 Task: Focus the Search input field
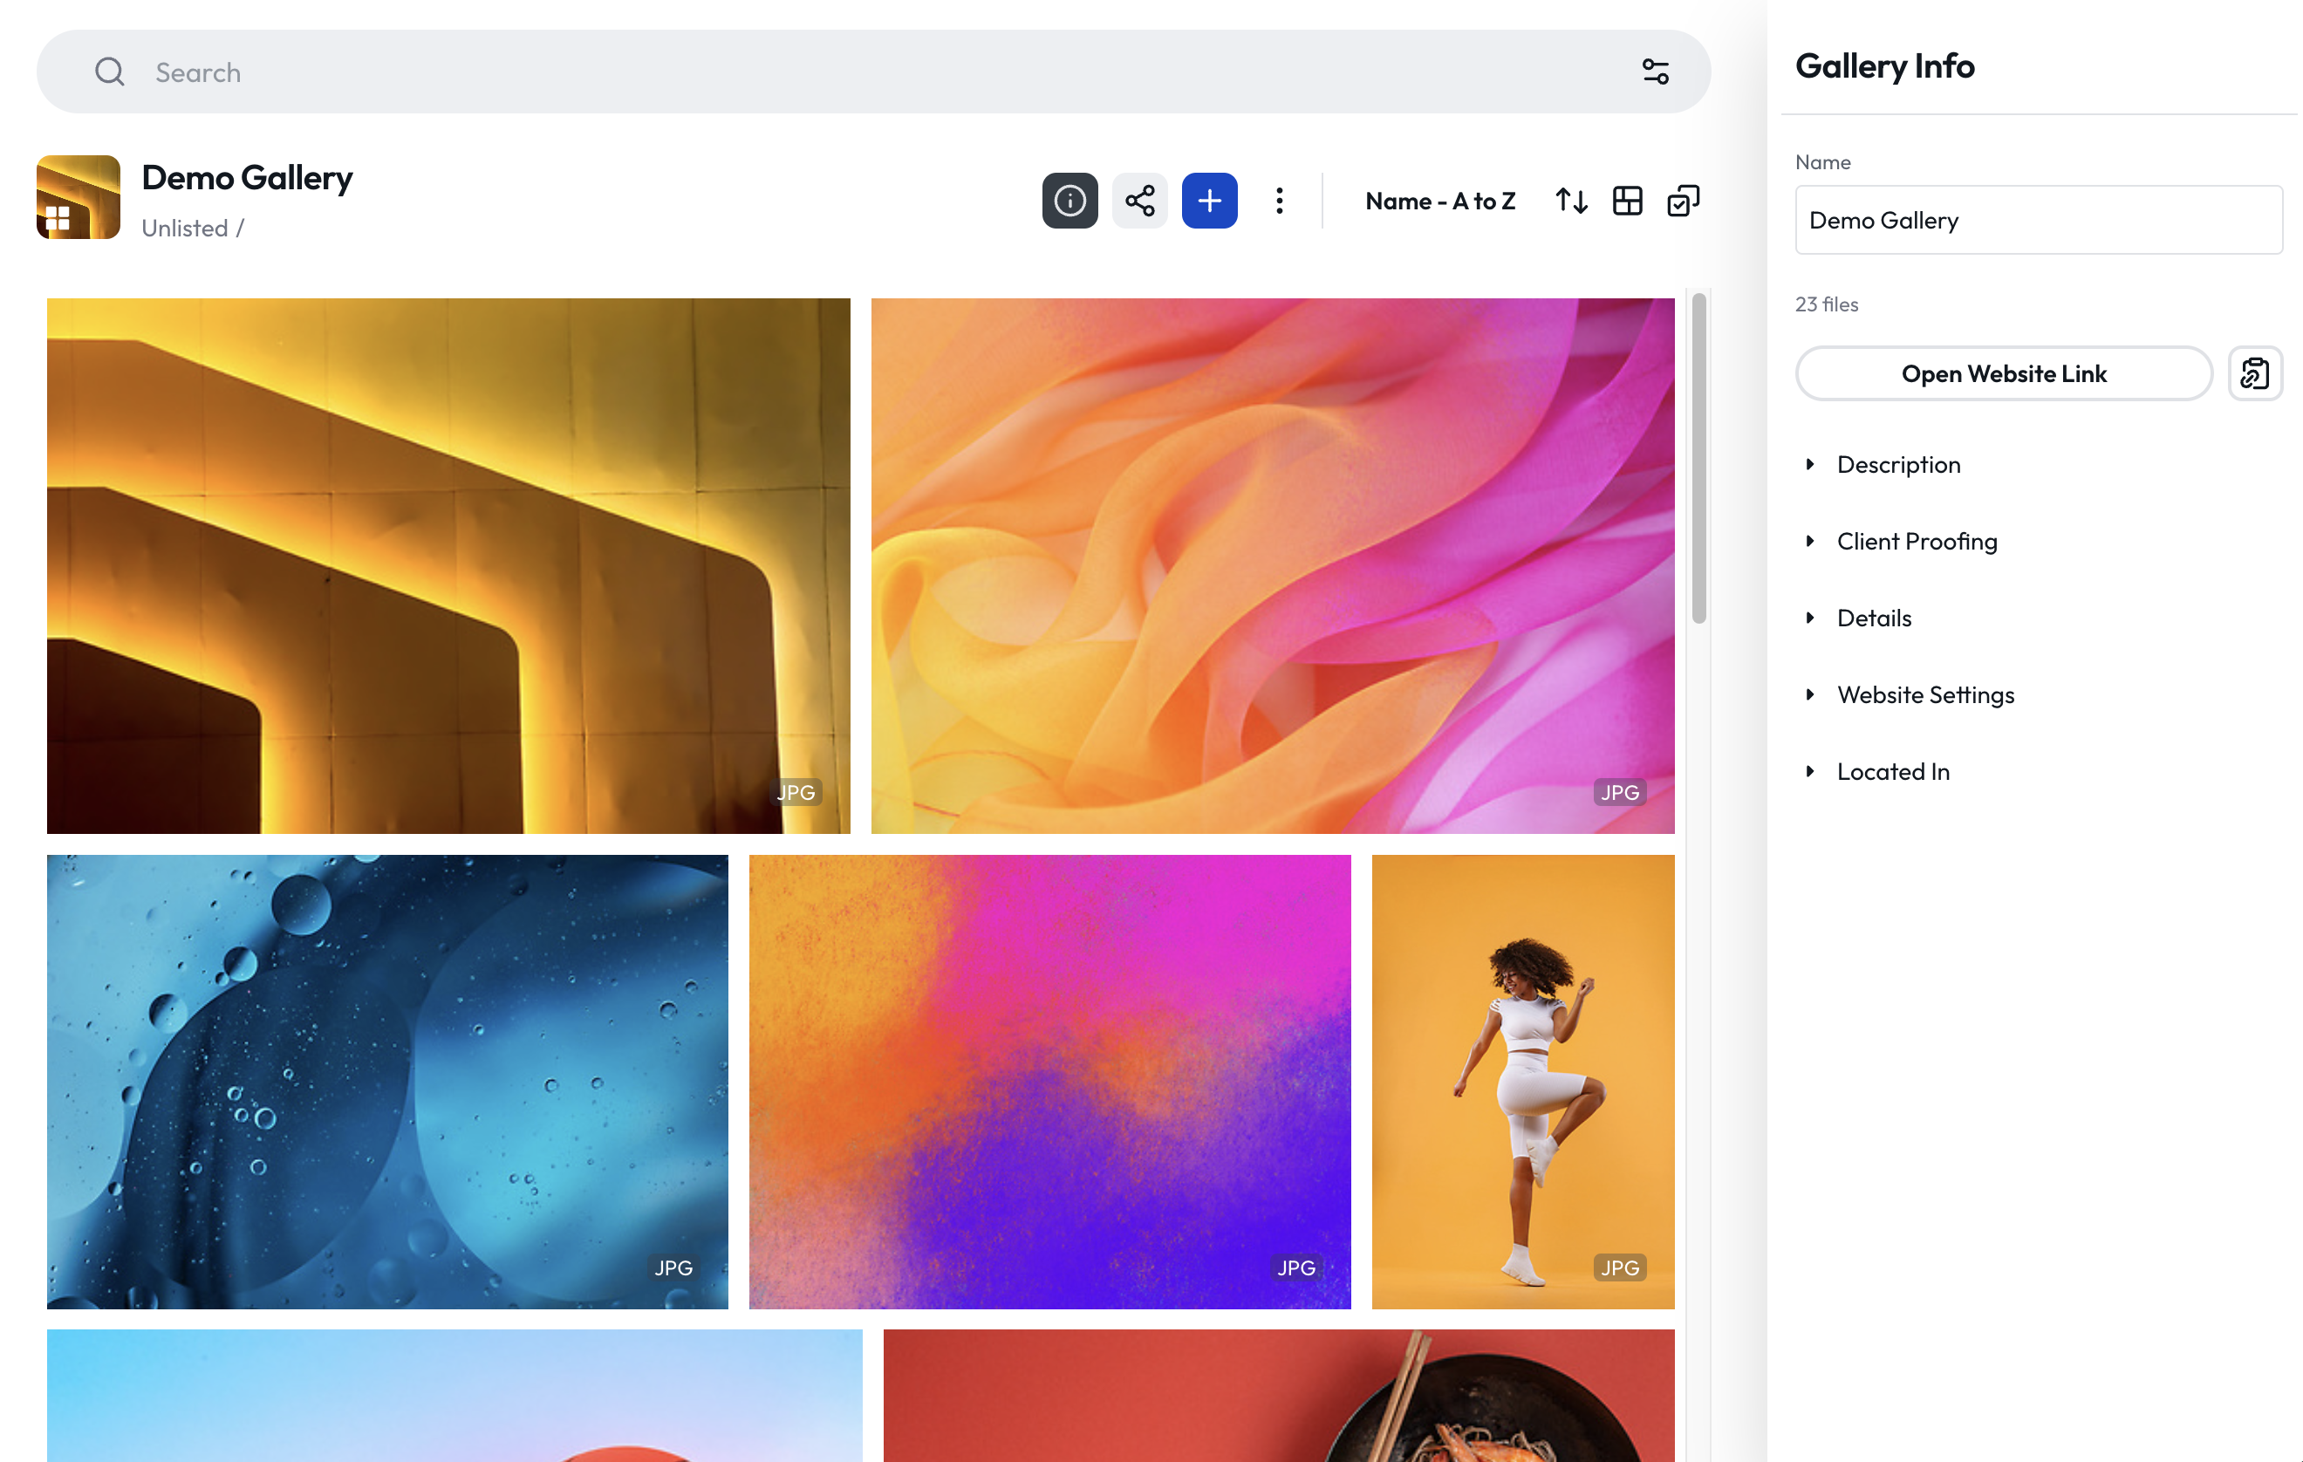[873, 72]
